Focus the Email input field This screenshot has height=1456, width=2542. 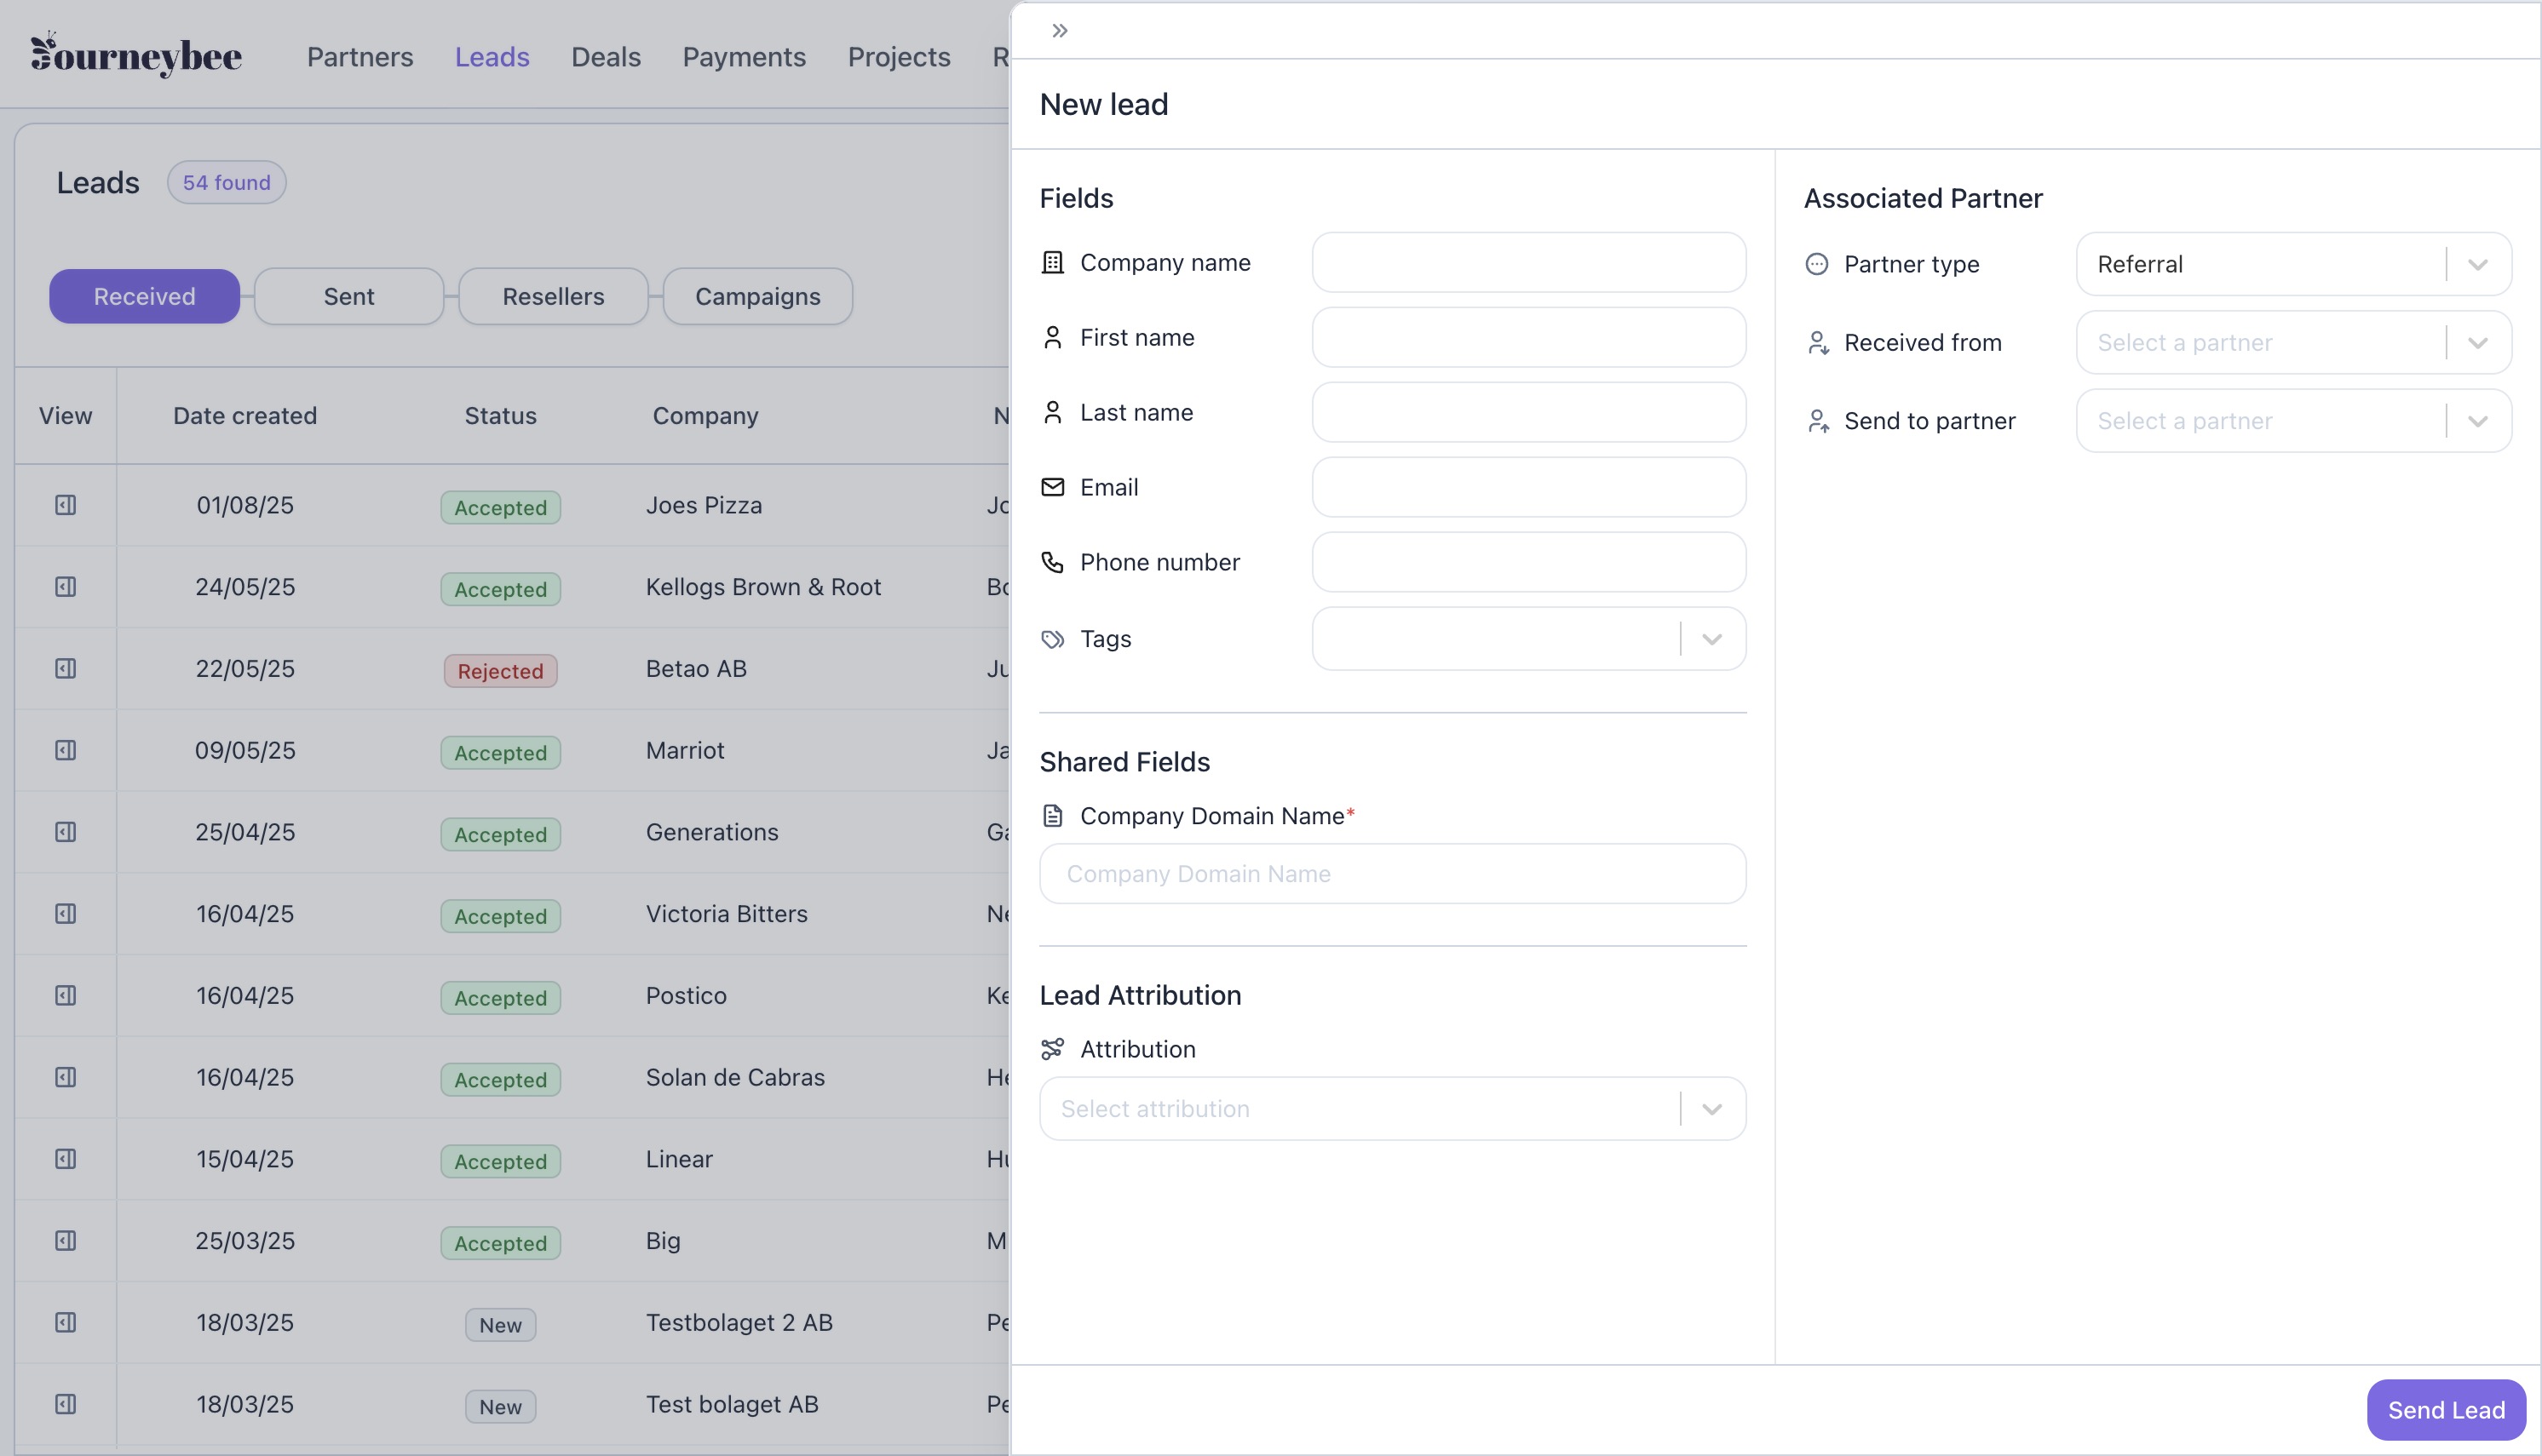coord(1528,487)
